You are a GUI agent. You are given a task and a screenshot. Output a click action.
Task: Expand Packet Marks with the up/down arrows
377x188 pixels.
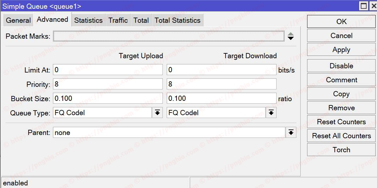pyautogui.click(x=291, y=36)
